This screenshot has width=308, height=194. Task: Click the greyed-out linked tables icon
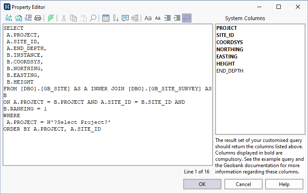135,18
